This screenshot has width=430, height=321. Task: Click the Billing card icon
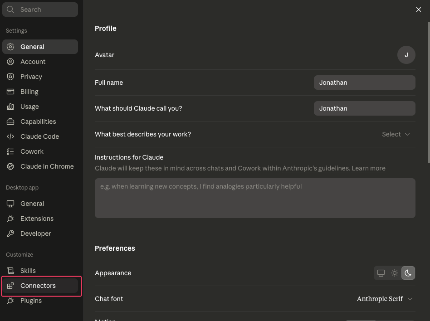tap(10, 92)
